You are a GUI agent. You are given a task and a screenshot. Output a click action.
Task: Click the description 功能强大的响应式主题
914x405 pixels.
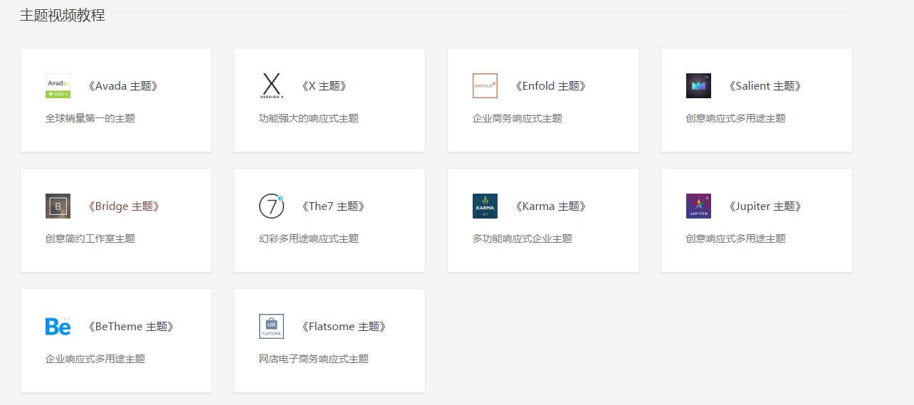309,118
